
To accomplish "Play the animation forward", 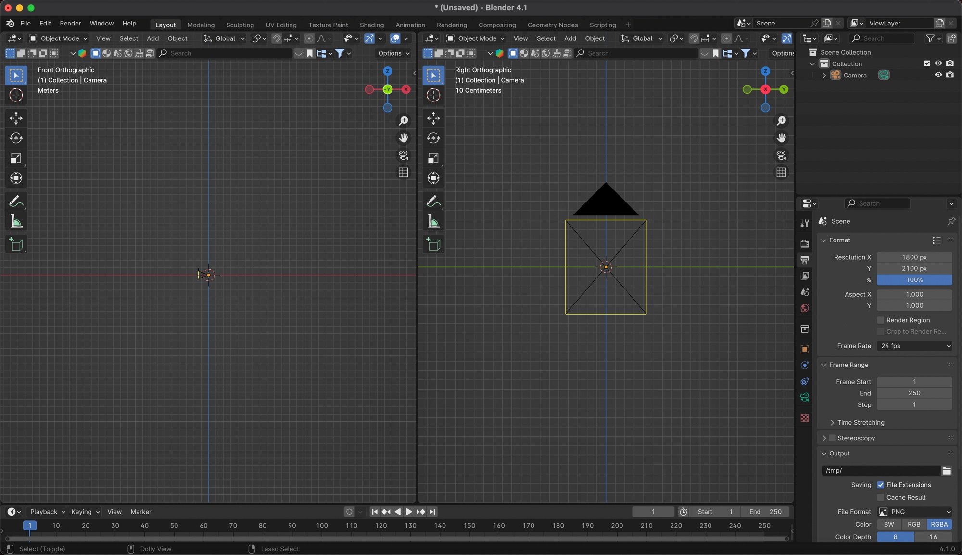I will (x=409, y=512).
